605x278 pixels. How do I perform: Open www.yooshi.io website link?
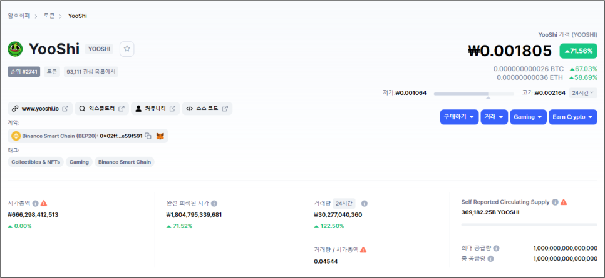click(x=40, y=109)
